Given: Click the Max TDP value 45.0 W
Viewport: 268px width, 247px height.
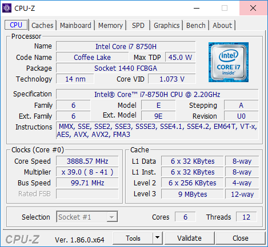Looking at the screenshot, I should (180, 57).
